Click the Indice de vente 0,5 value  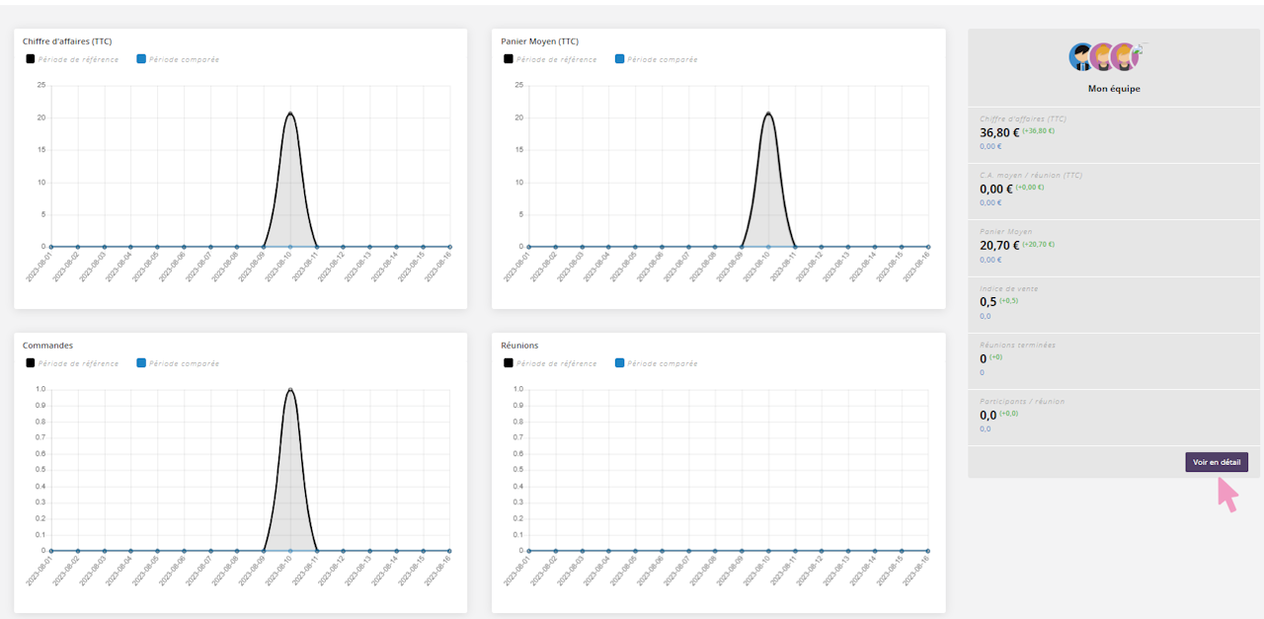[x=987, y=301]
